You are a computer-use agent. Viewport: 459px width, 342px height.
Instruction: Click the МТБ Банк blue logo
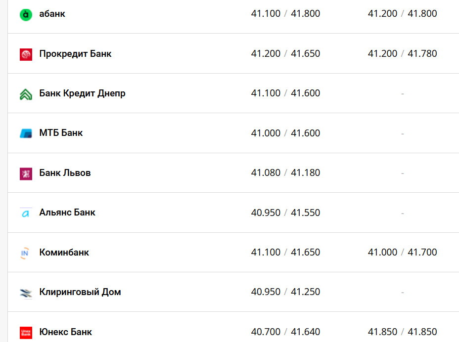click(26, 133)
